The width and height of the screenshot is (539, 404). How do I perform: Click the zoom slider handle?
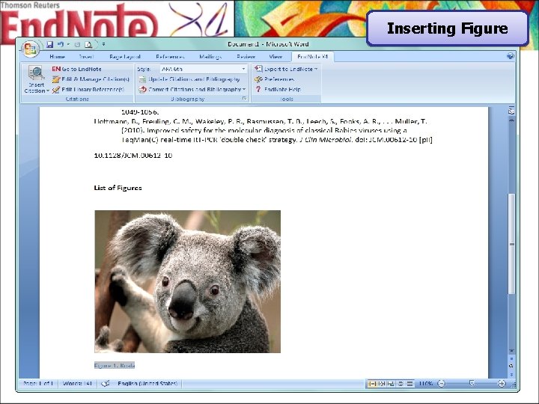[472, 383]
